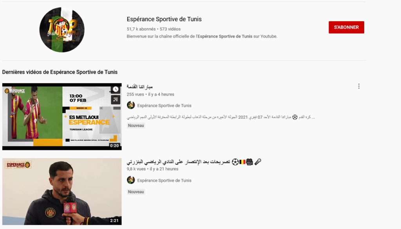Click the channel welcome description text

click(202, 36)
